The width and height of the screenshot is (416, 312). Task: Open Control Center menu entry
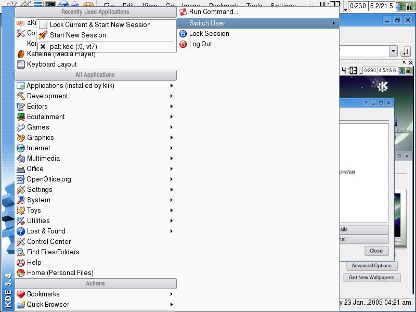[96, 242]
